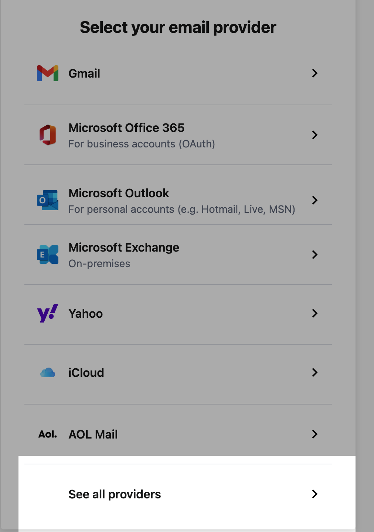
Task: Open the iCloud row chevron
Action: (314, 372)
